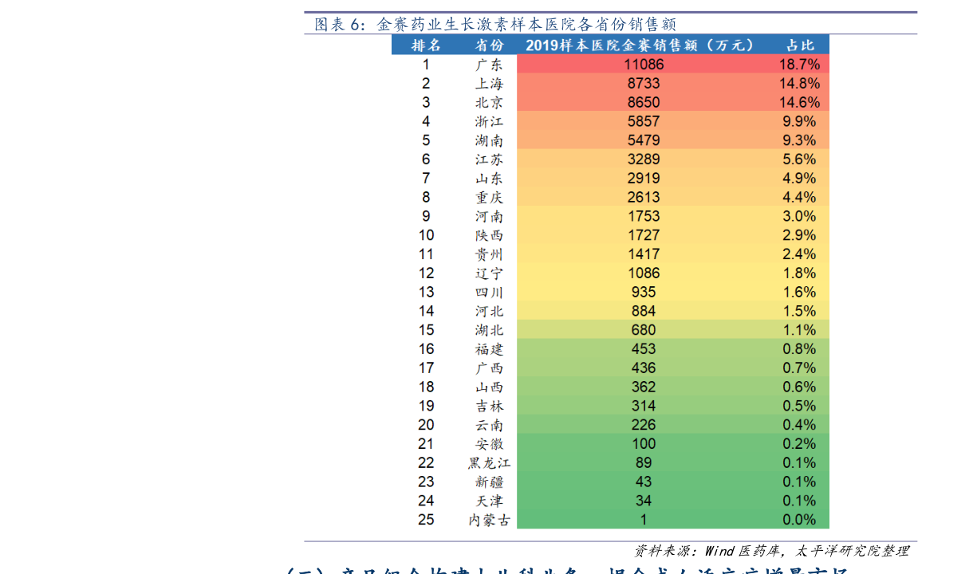Image resolution: width=977 pixels, height=574 pixels.
Task: Click the sales figure 935
Action: pos(644,293)
